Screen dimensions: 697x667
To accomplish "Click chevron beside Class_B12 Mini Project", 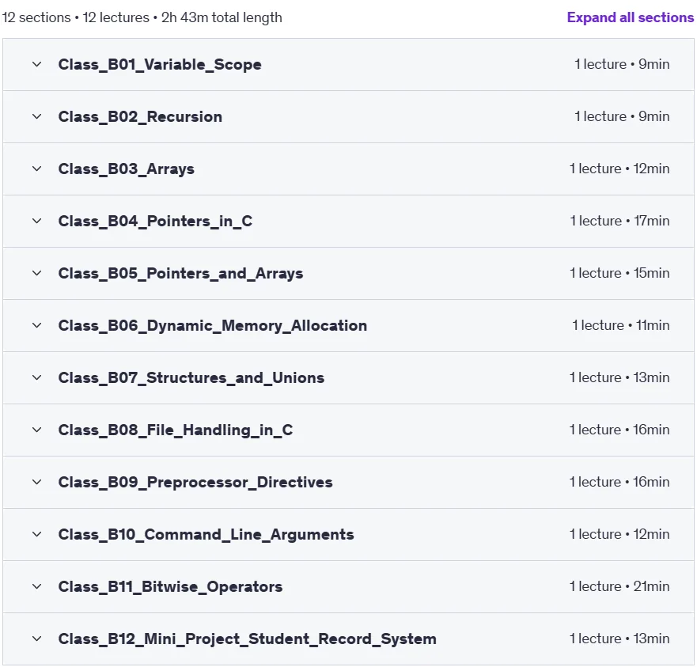I will coord(37,639).
